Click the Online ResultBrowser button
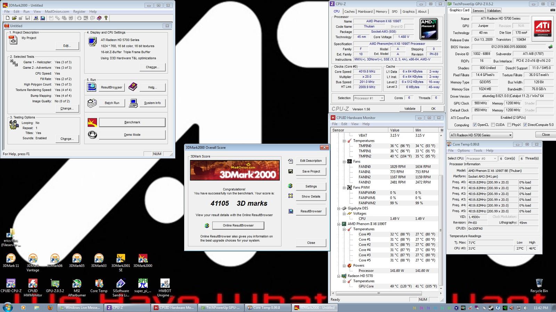 238,226
